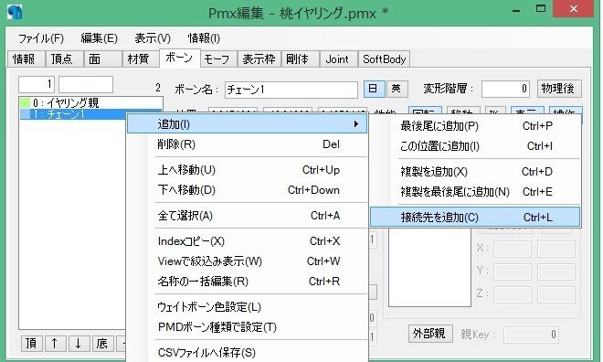Click the 底 move-to-bottom button

coord(102,343)
